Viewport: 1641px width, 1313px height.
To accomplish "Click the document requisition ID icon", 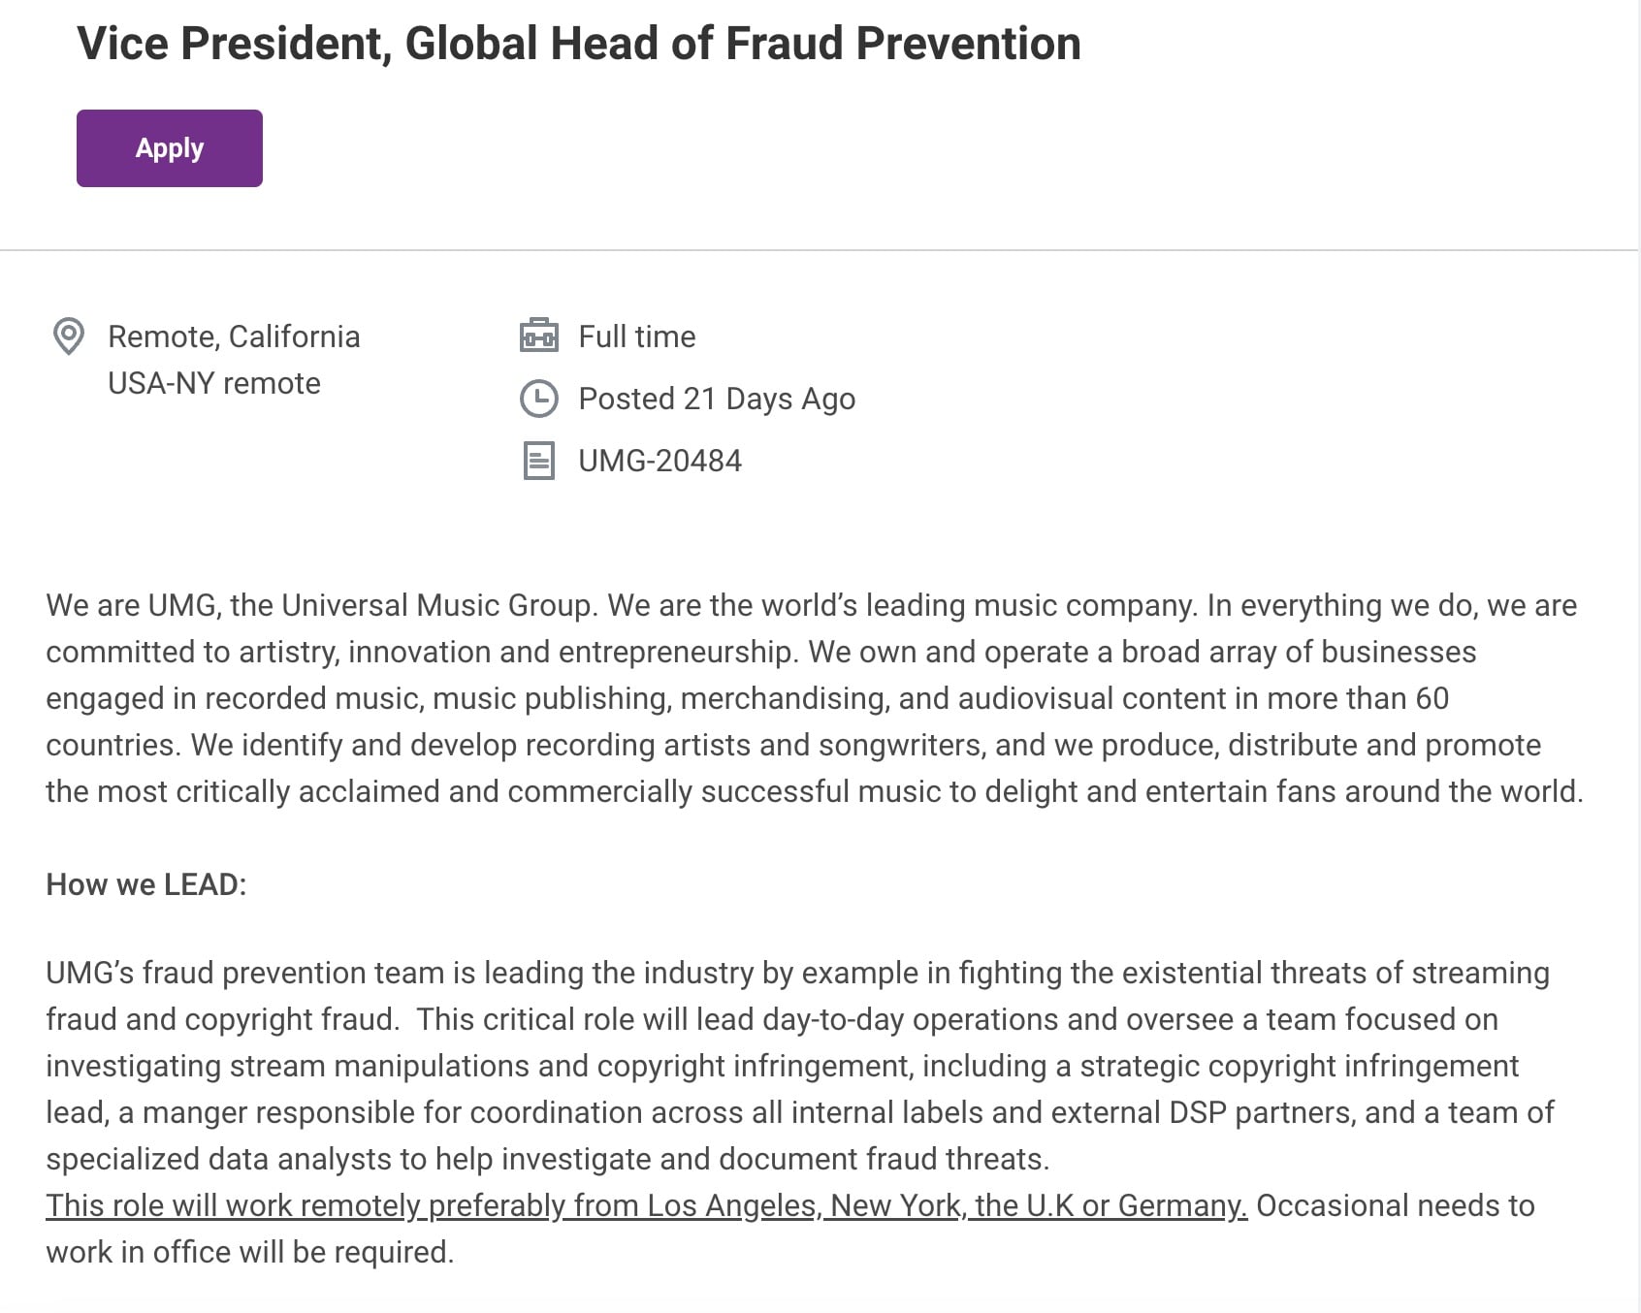I will click(x=539, y=461).
